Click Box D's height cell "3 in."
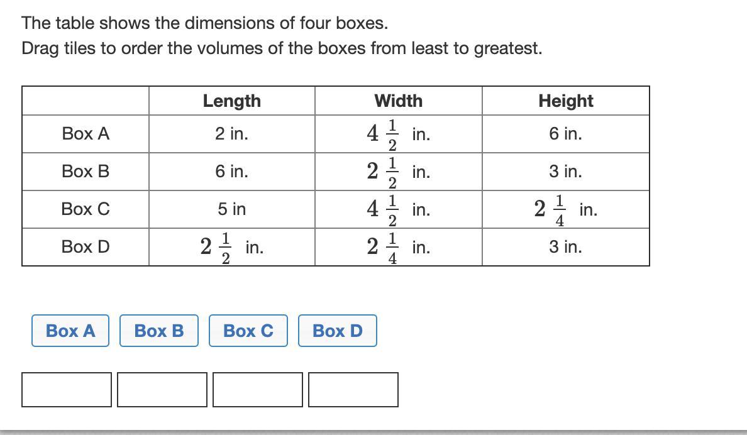 point(565,247)
